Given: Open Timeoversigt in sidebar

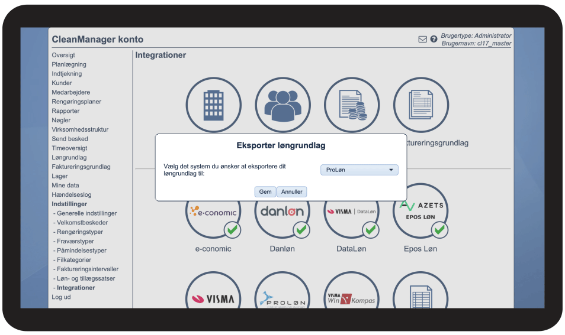Looking at the screenshot, I should [x=69, y=148].
